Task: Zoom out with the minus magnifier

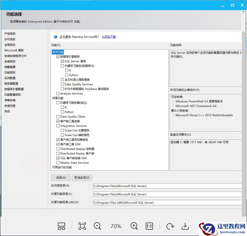Action: coord(97,226)
